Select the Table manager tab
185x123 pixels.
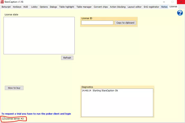click(84, 7)
